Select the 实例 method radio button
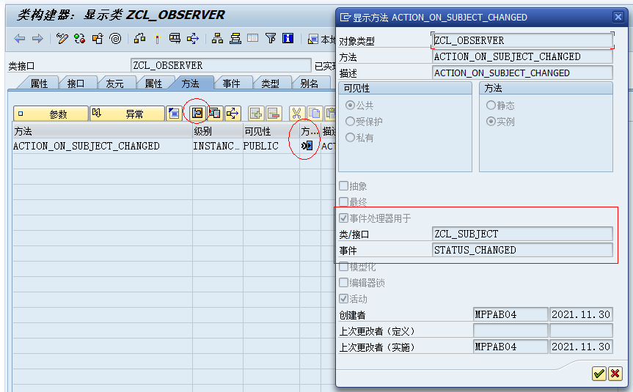This screenshot has height=392, width=633. (x=491, y=122)
